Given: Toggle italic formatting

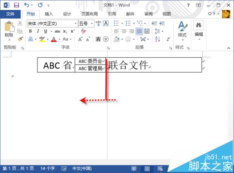Looking at the screenshot, I should pos(38,31).
